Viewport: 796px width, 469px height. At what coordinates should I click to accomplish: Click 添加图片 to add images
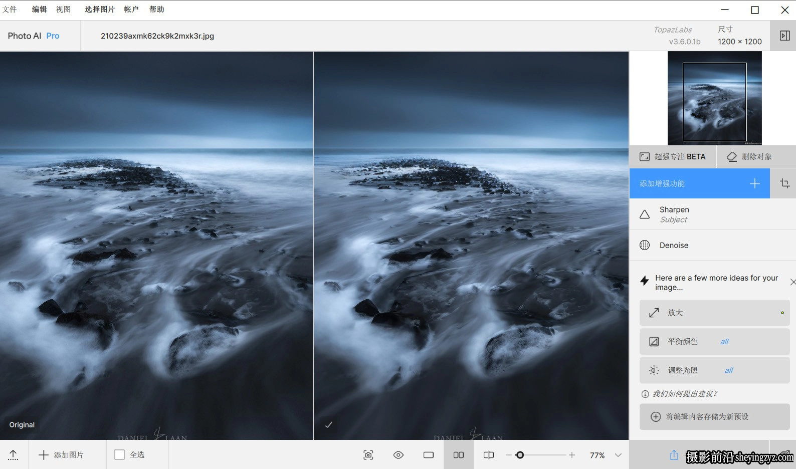(x=61, y=455)
